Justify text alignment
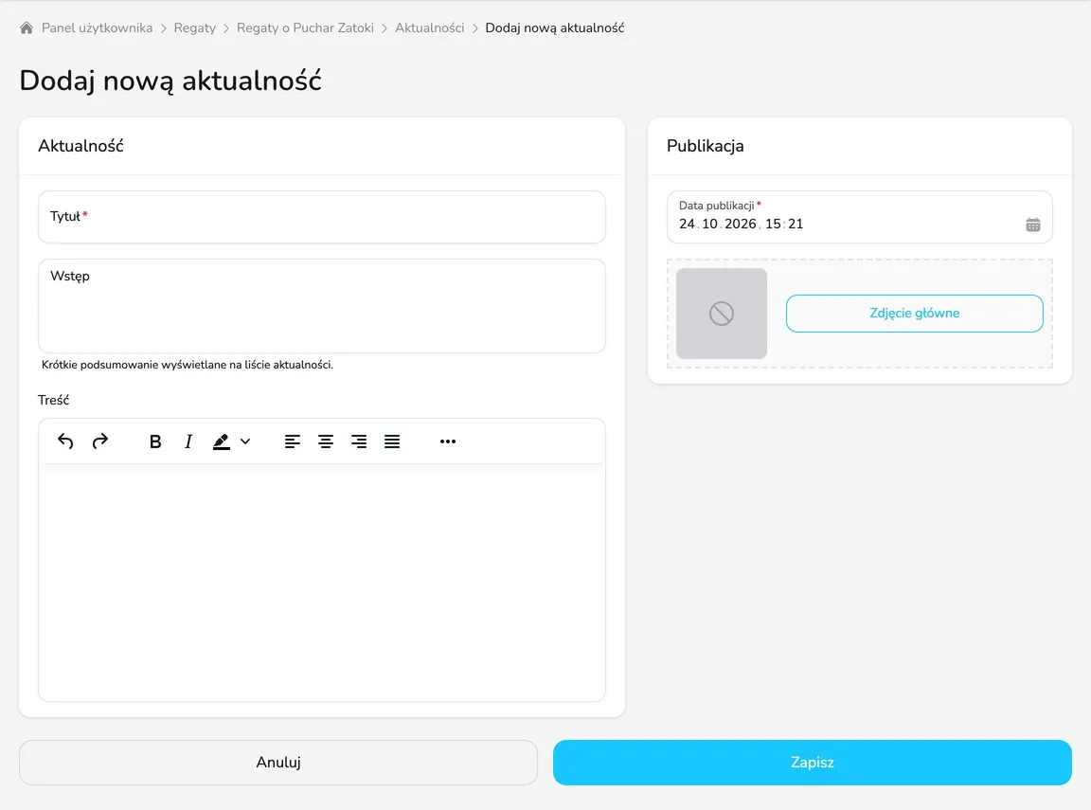The width and height of the screenshot is (1091, 810). pos(392,441)
